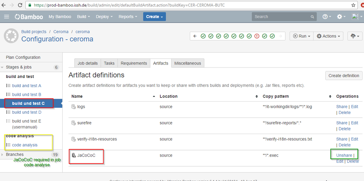Switch to the Tasks tab
This screenshot has width=364, height=181.
[109, 63]
